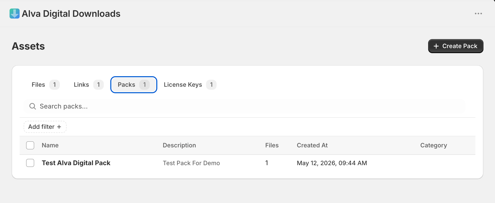This screenshot has height=203, width=495.
Task: Click the Files column header
Action: click(272, 145)
